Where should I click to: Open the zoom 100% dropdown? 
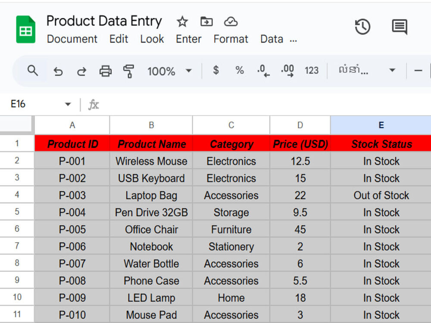point(169,71)
